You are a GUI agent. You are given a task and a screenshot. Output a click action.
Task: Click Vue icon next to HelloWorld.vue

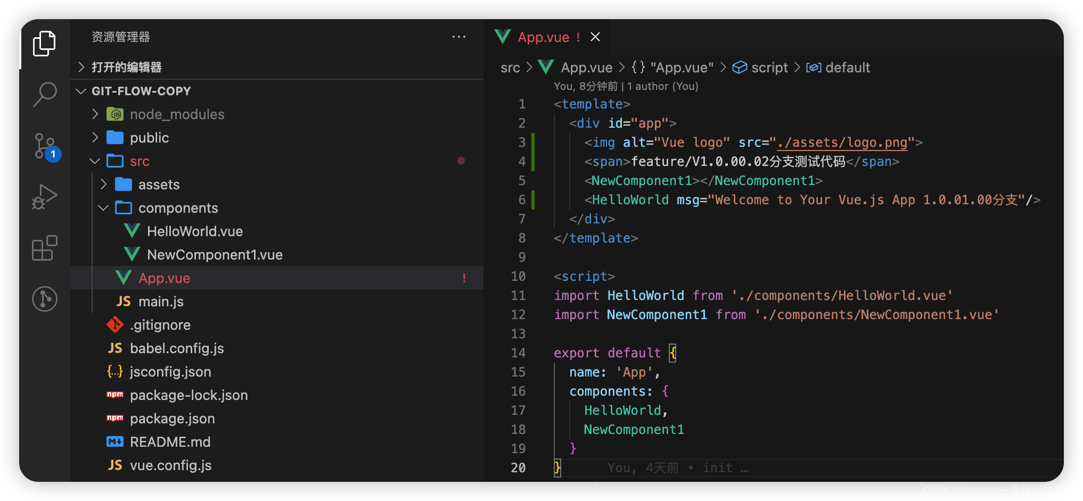click(132, 231)
